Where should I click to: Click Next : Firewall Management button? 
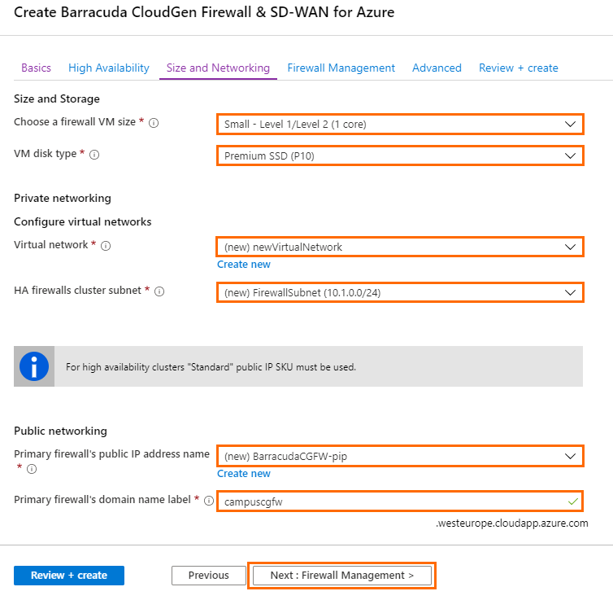point(342,576)
